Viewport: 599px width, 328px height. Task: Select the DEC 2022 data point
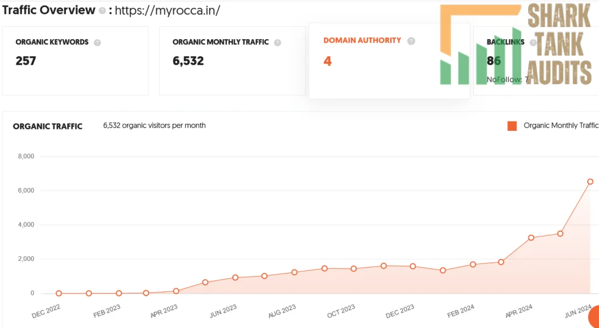(59, 294)
